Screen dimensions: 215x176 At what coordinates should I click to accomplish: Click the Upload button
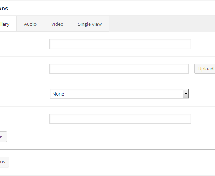[205, 69]
